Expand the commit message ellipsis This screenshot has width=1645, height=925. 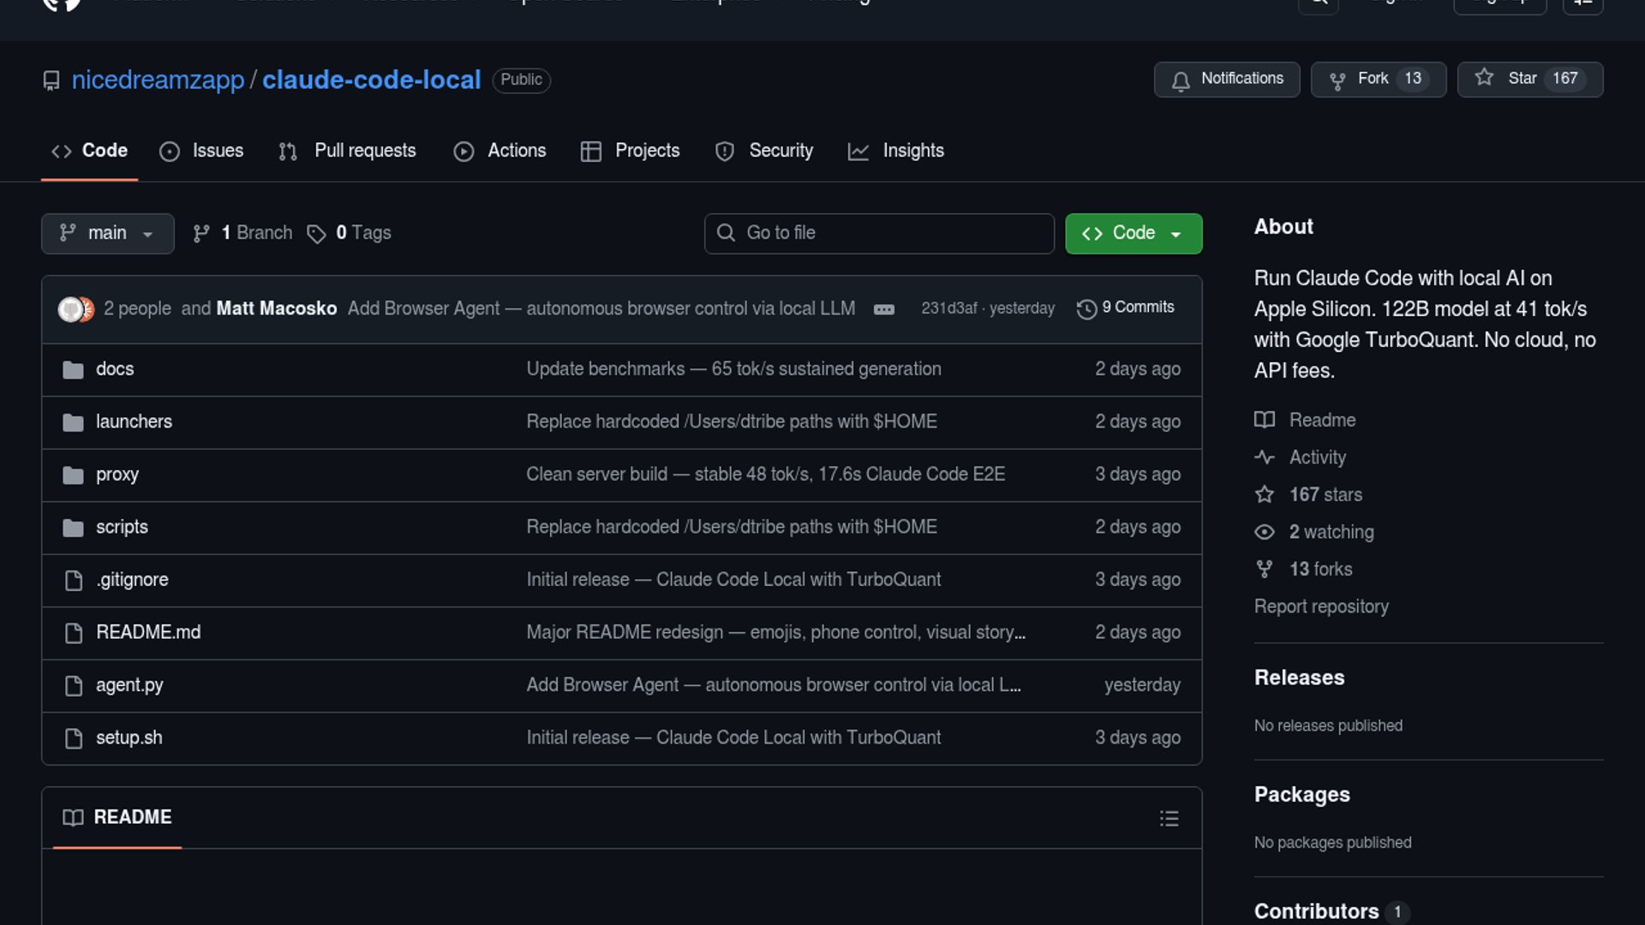click(883, 309)
